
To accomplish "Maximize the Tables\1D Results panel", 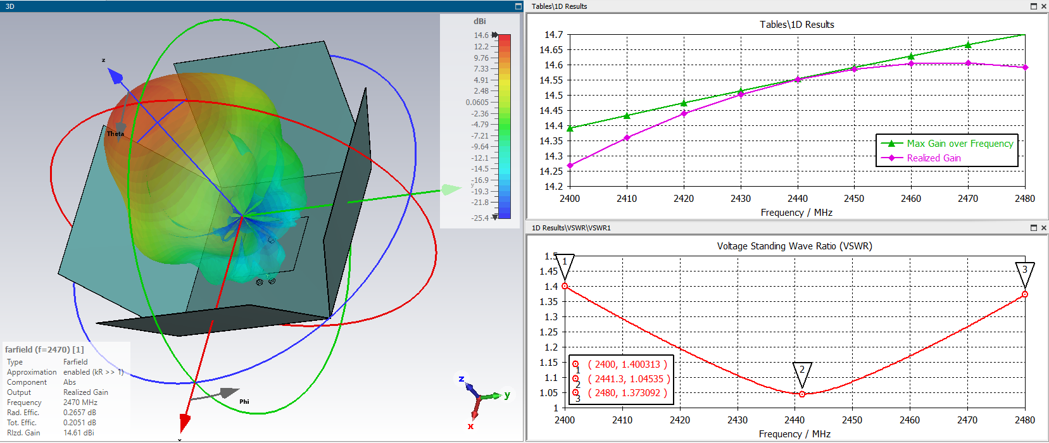I will (1034, 6).
